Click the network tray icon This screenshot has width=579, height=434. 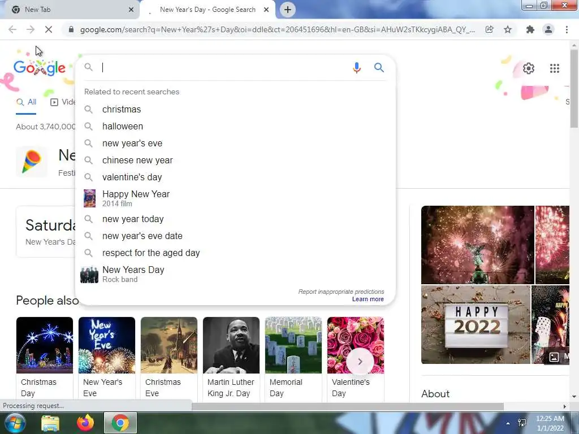(522, 423)
